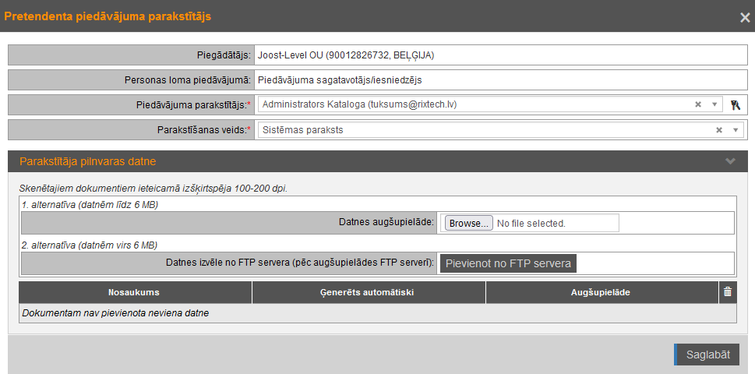Viewport: 755px width, 374px height.
Task: Save with the Saglabāt button
Action: [x=707, y=355]
